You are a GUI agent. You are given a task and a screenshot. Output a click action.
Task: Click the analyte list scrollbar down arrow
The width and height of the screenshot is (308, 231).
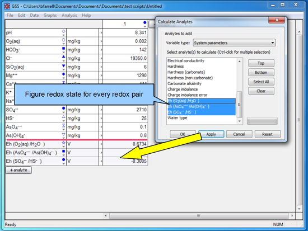coord(240,121)
